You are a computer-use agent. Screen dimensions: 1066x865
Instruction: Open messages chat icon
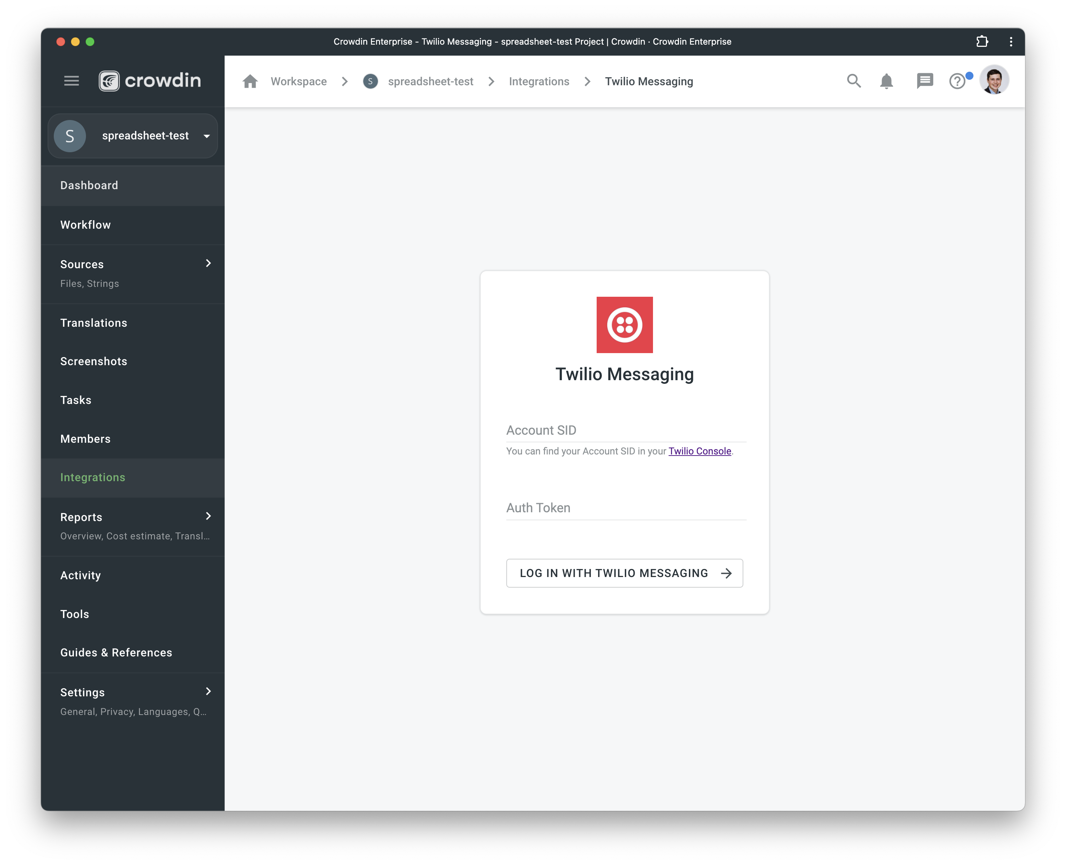pyautogui.click(x=924, y=81)
